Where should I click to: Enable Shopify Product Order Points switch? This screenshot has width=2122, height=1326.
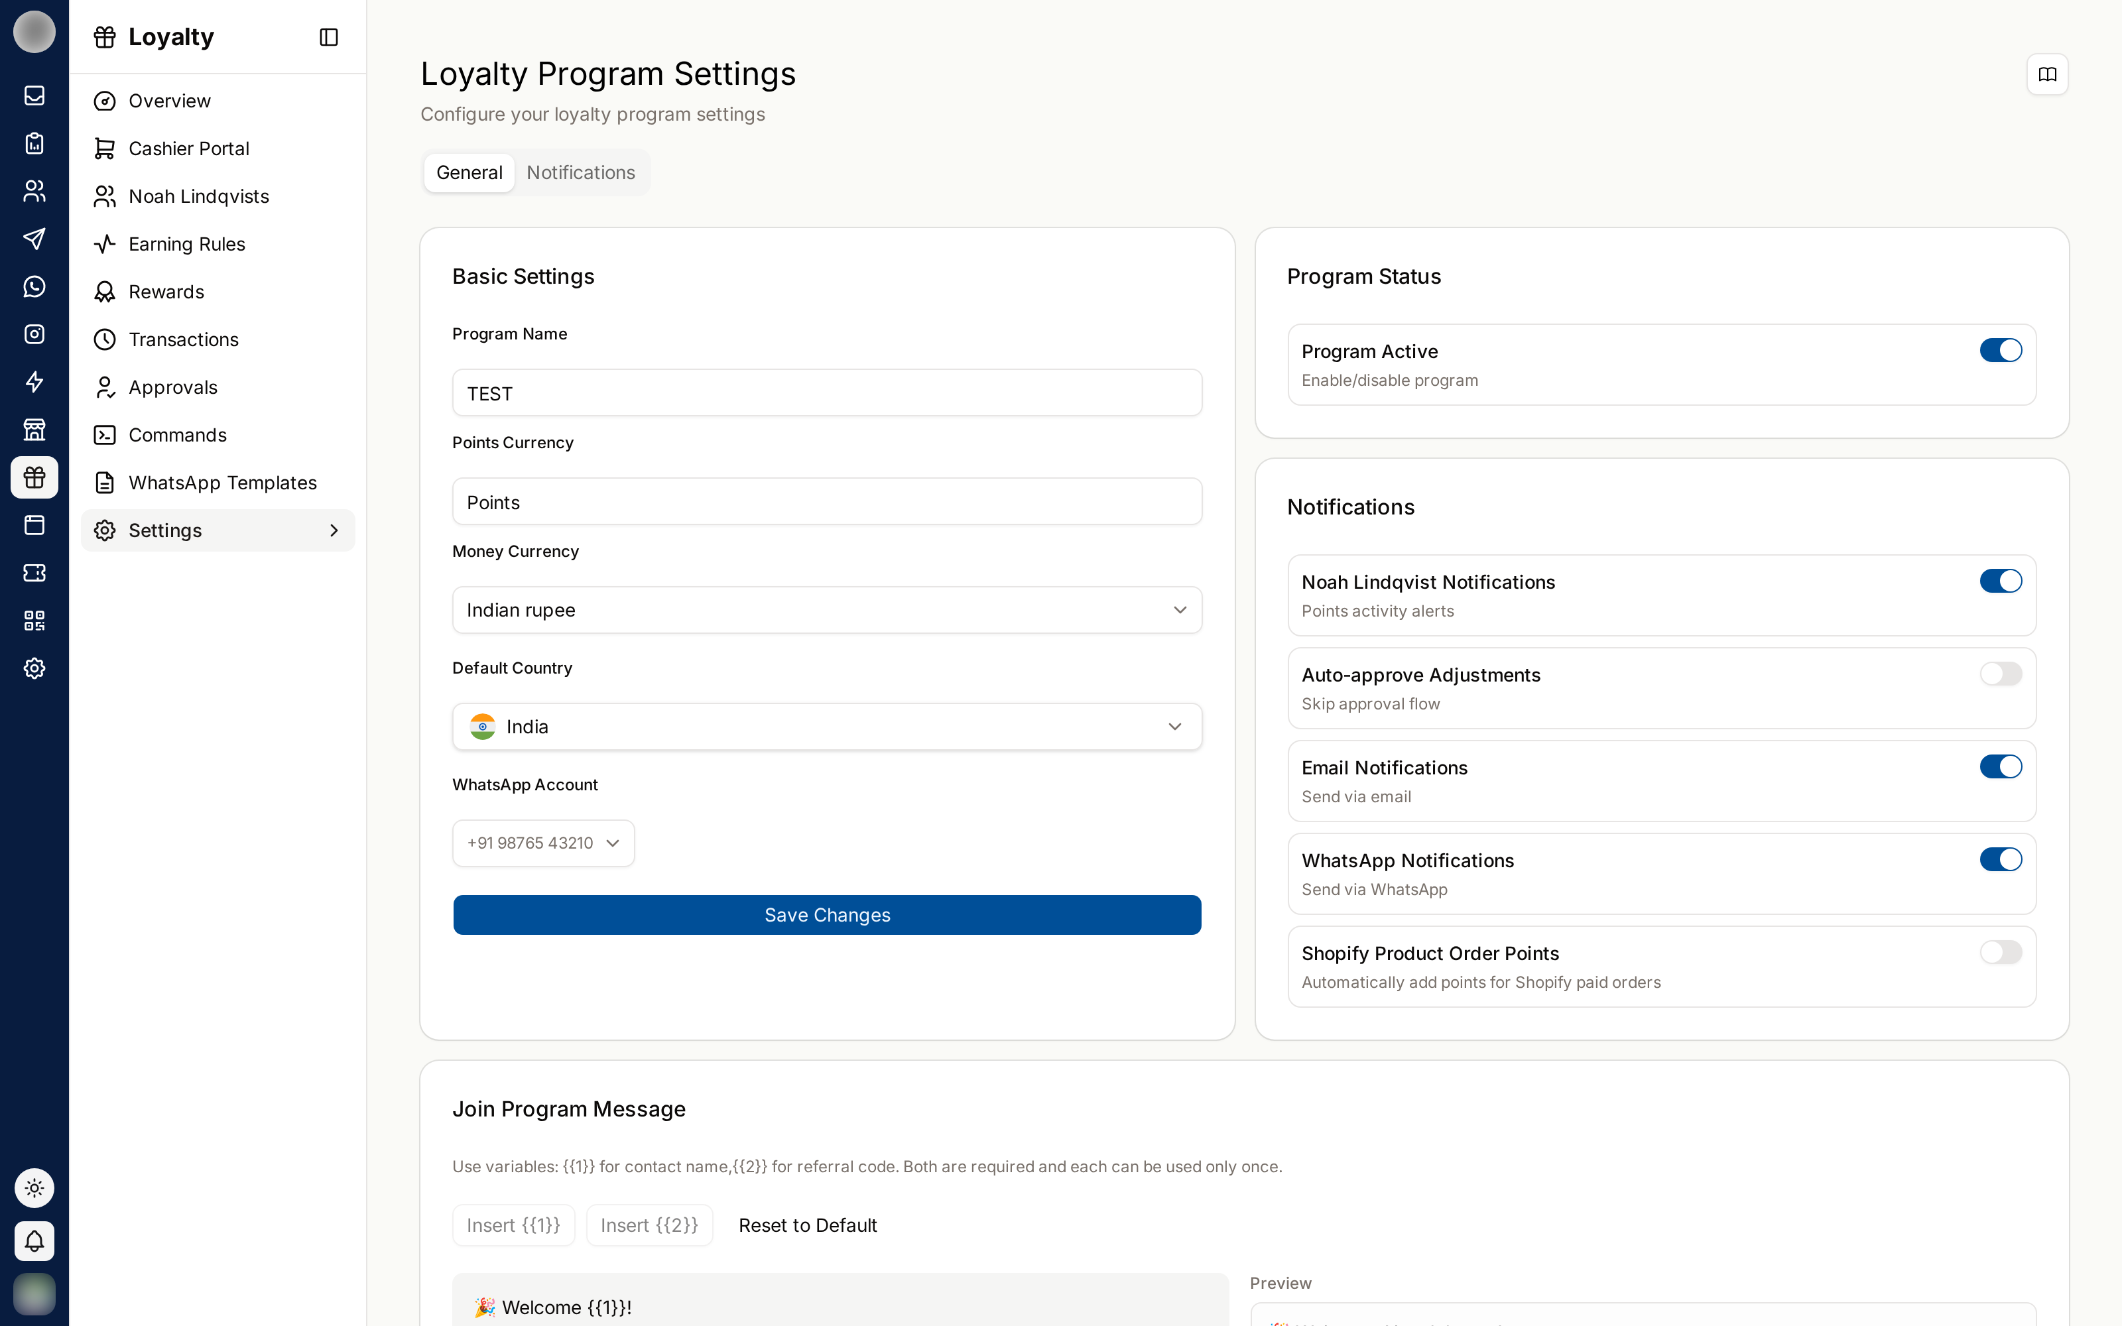(x=2001, y=953)
